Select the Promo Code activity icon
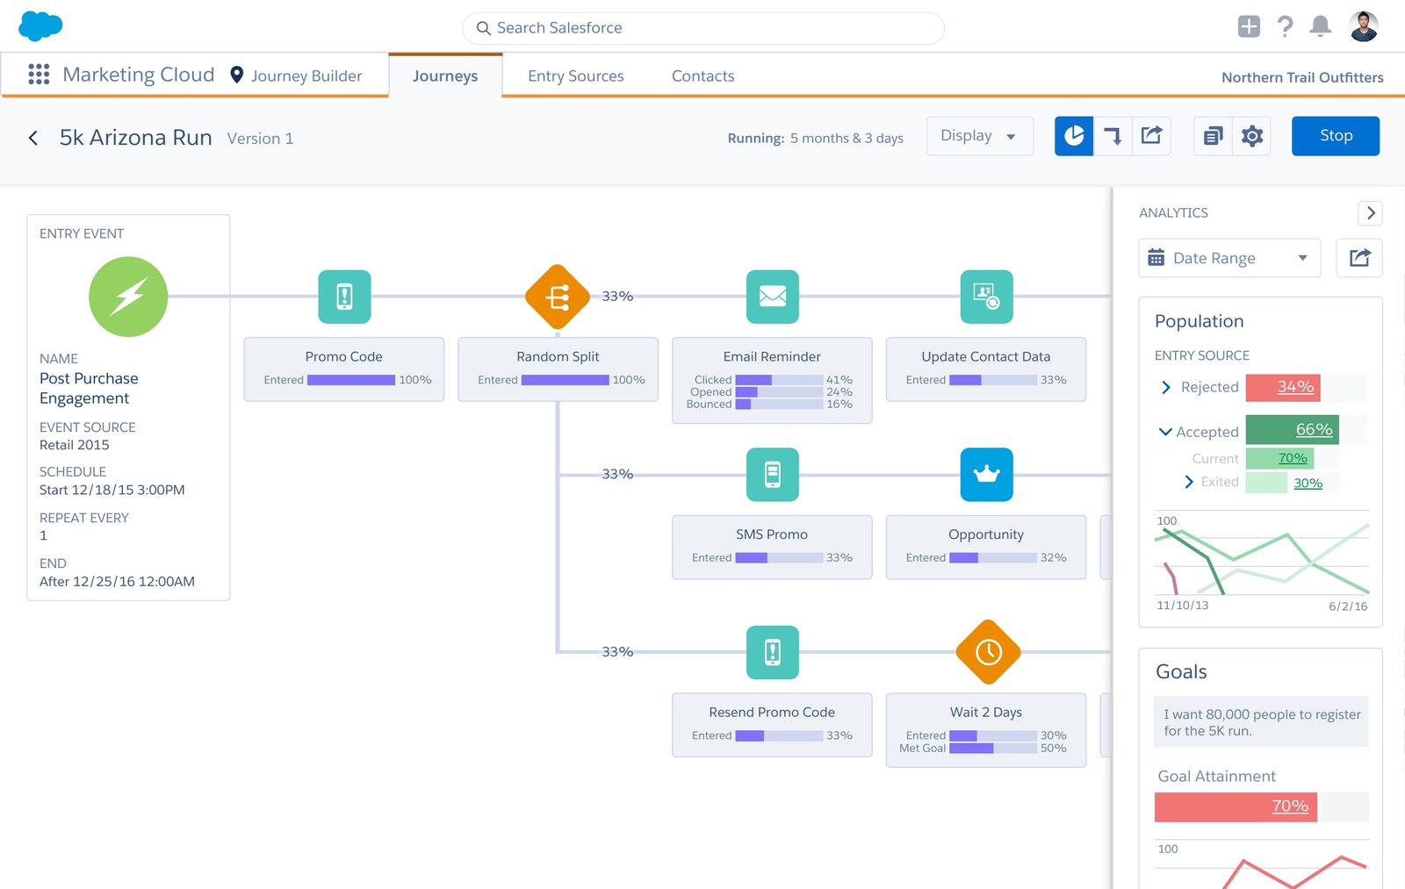 (x=344, y=297)
